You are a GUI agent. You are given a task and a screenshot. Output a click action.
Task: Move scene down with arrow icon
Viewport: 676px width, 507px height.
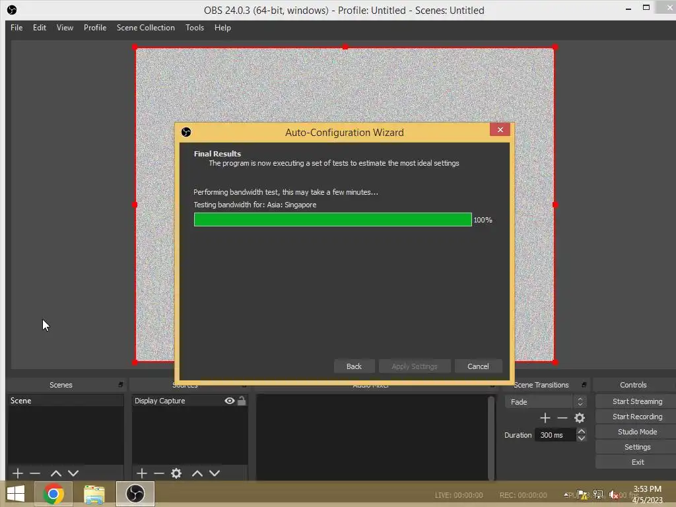pos(73,473)
